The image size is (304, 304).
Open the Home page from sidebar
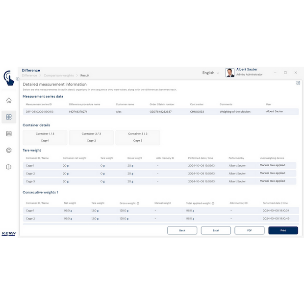coord(9,101)
